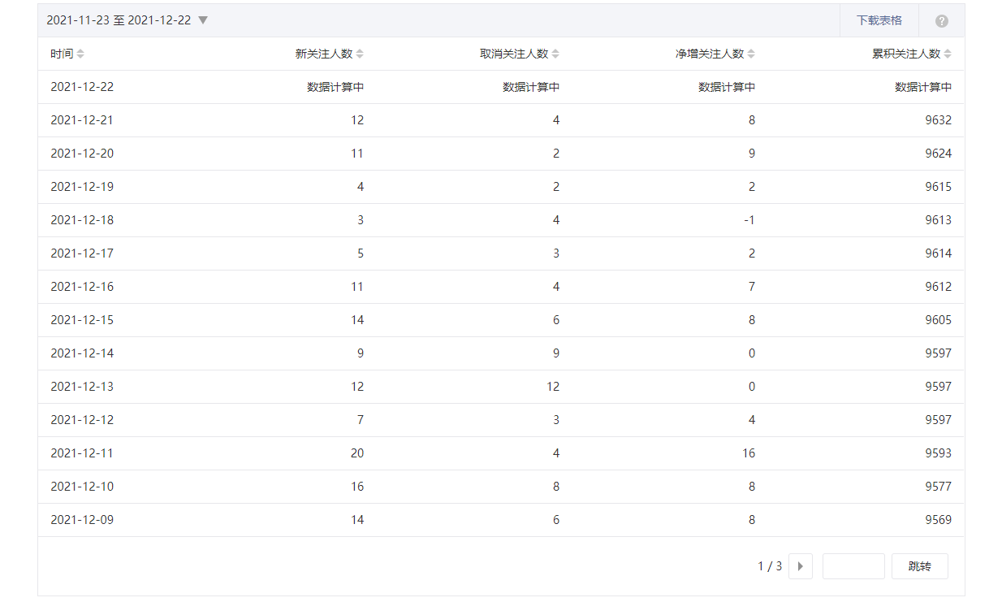The width and height of the screenshot is (1002, 615).
Task: Select new followers value 20
Action: 357,453
